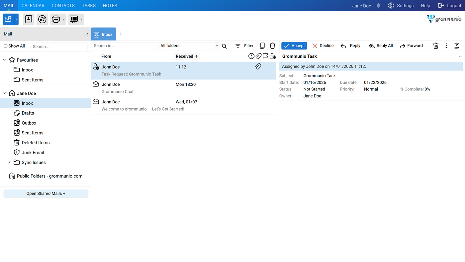Sort by the From column header
The height and width of the screenshot is (262, 465).
point(106,57)
